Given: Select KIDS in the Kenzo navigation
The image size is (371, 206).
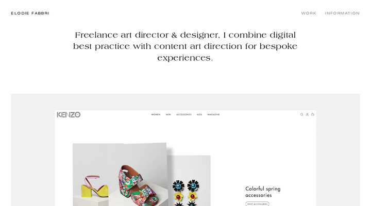Looking at the screenshot, I should click(199, 114).
